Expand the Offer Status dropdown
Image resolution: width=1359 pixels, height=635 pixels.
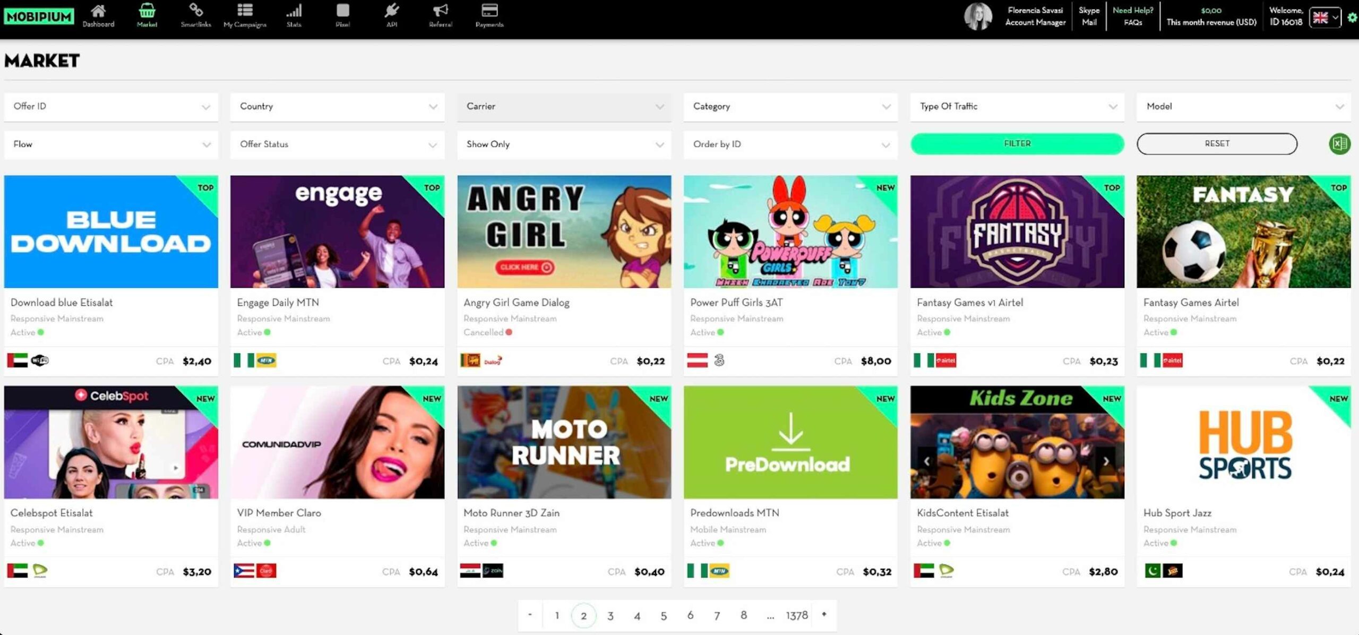[337, 144]
